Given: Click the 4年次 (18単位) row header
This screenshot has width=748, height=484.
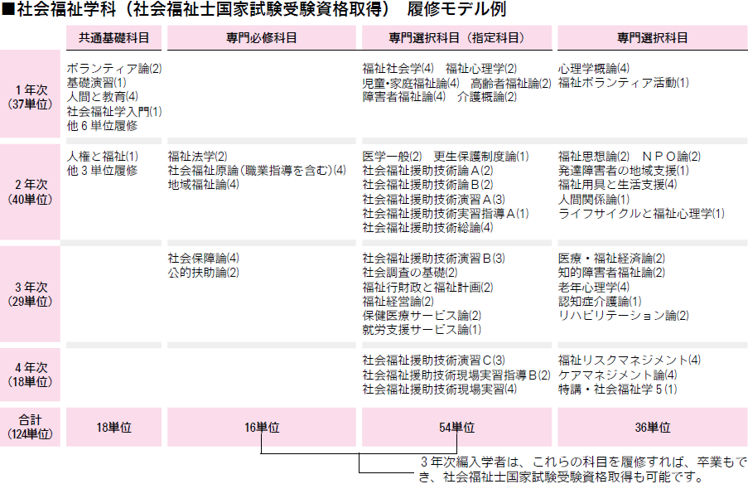Looking at the screenshot, I should click(30, 375).
